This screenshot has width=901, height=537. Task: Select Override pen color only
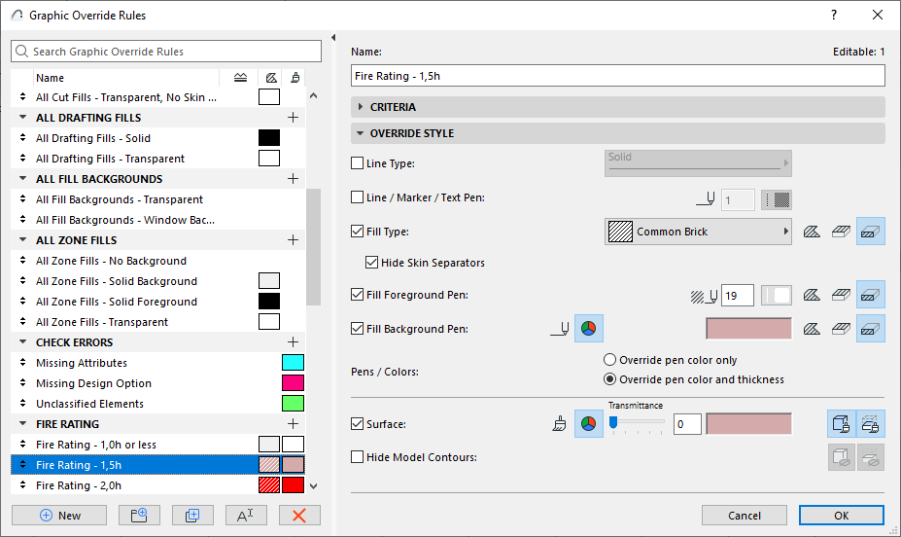pyautogui.click(x=609, y=360)
